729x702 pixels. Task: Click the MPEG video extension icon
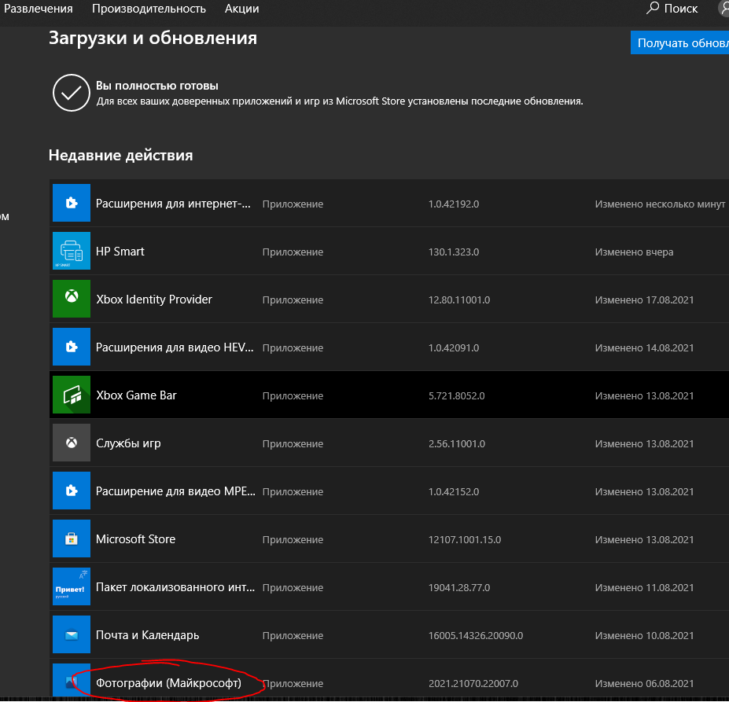72,491
